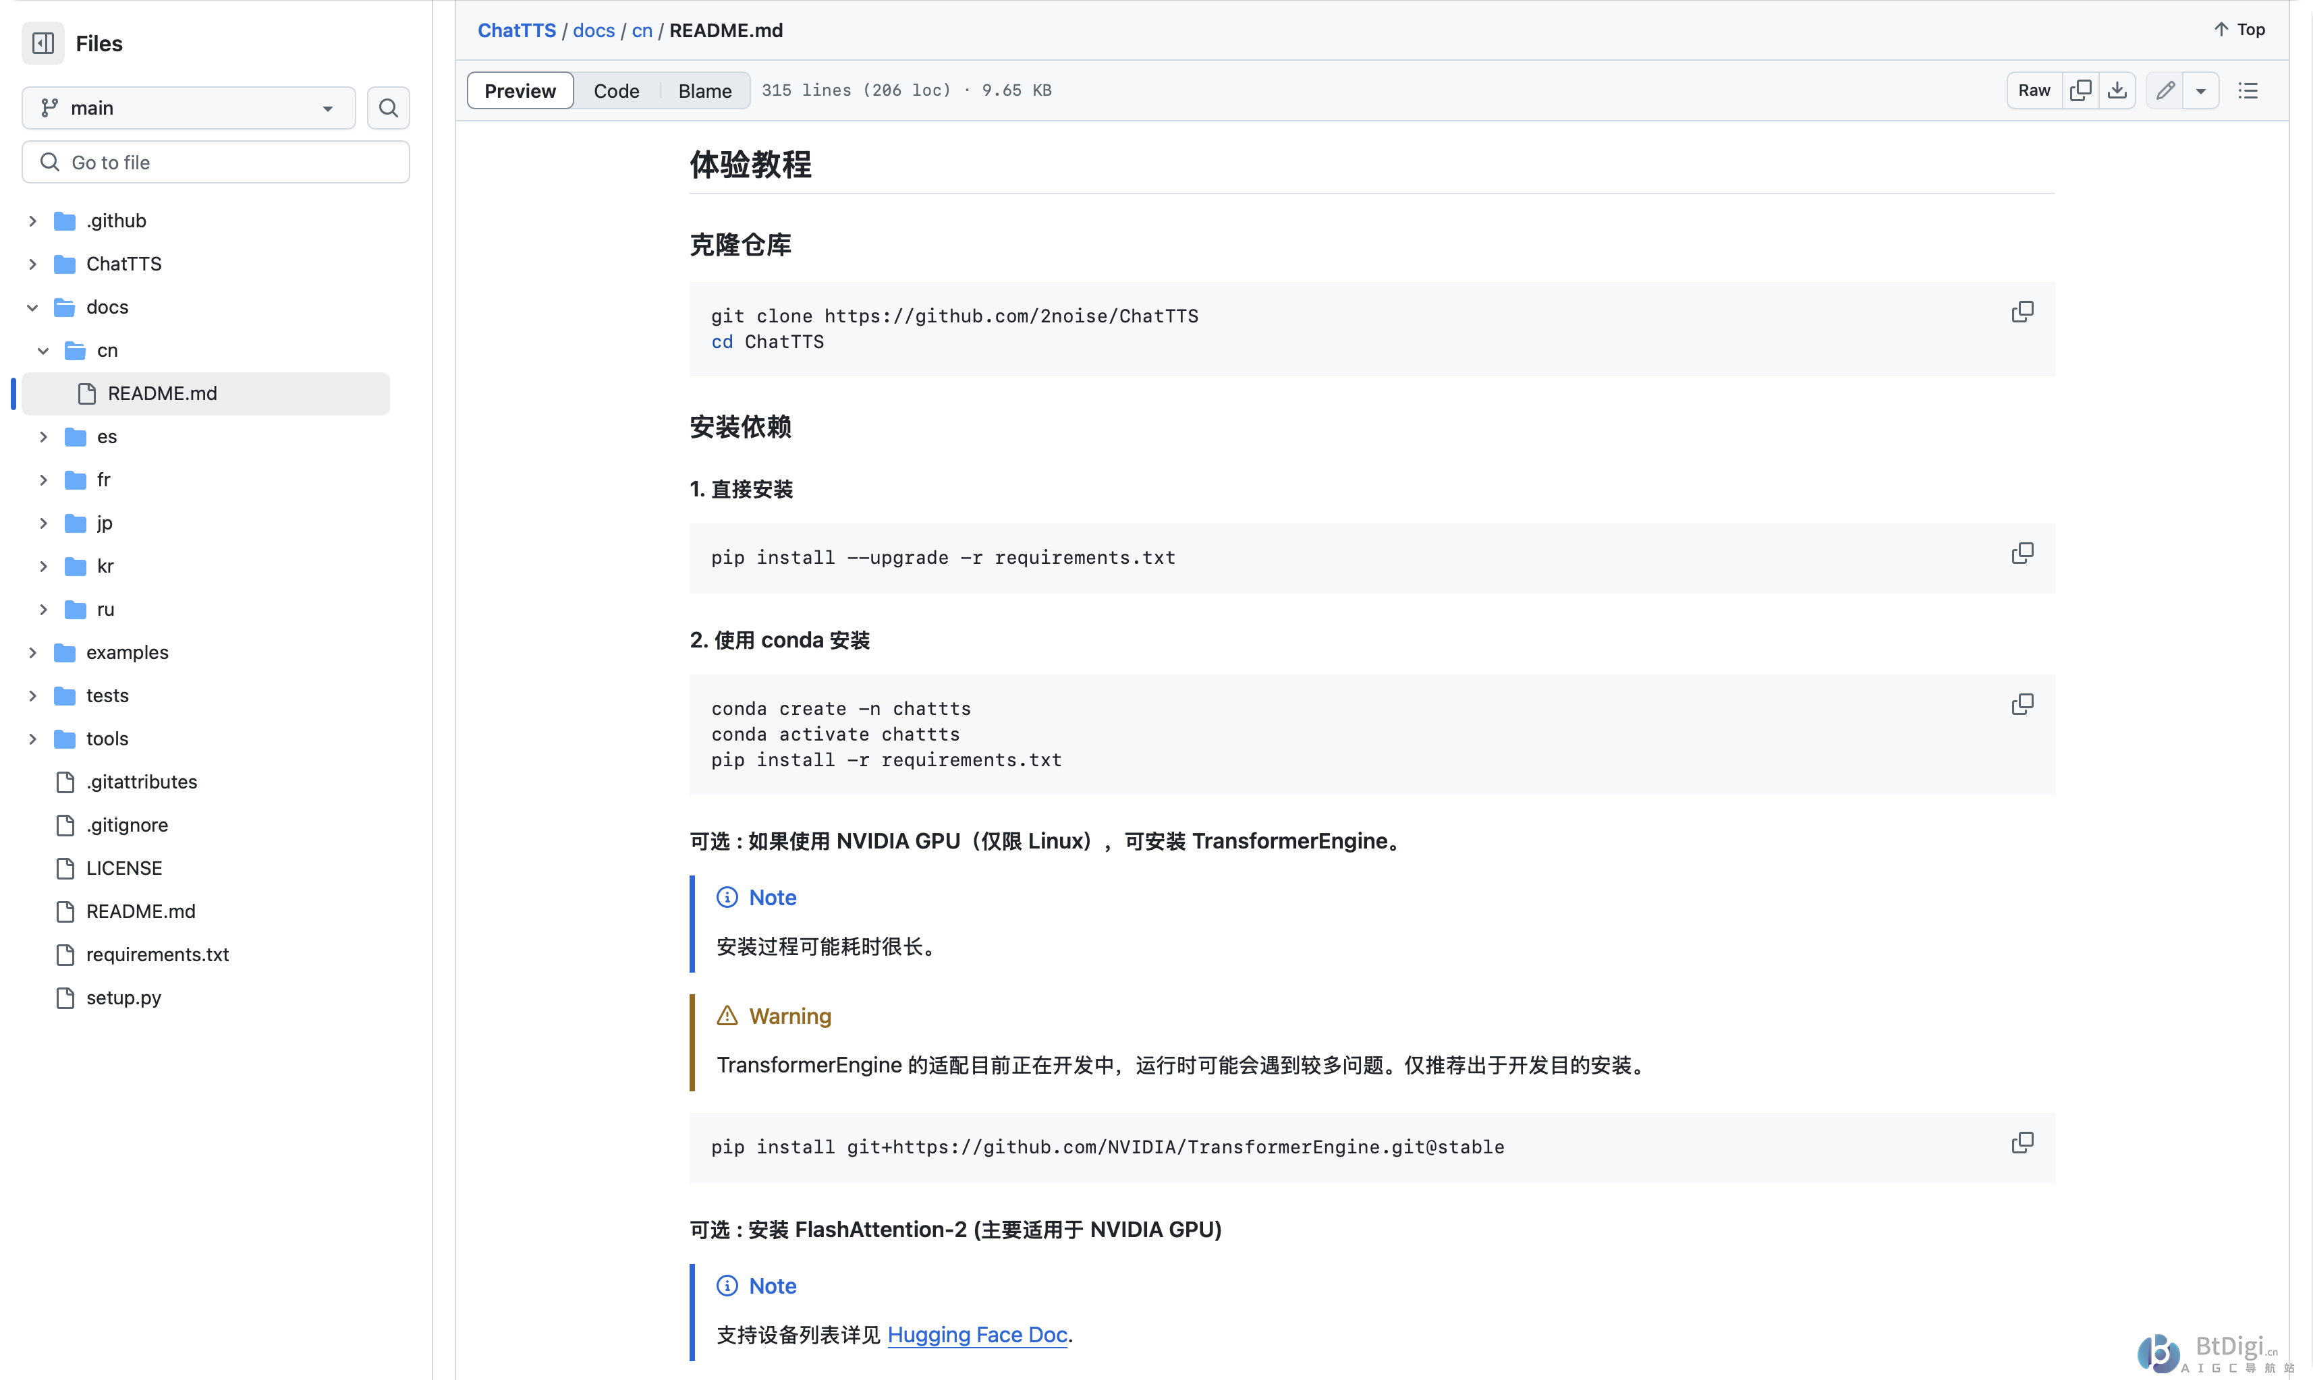Screen dimensions: 2313x1380
Task: Open the outline list icon
Action: pos(2248,90)
